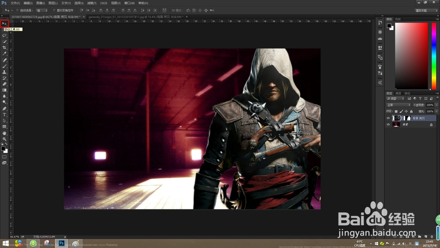This screenshot has width=440, height=248.
Task: Select the Blur tool
Action: pyautogui.click(x=4, y=96)
